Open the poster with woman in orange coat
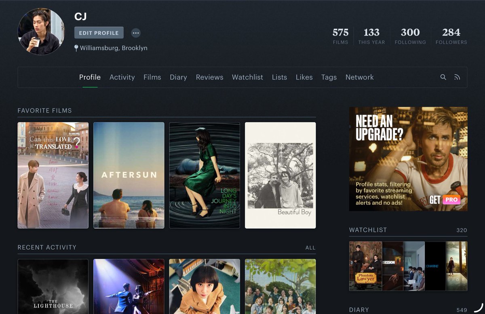The width and height of the screenshot is (485, 314). pos(205,287)
